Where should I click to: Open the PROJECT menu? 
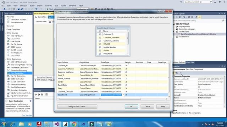click(x=24, y=6)
